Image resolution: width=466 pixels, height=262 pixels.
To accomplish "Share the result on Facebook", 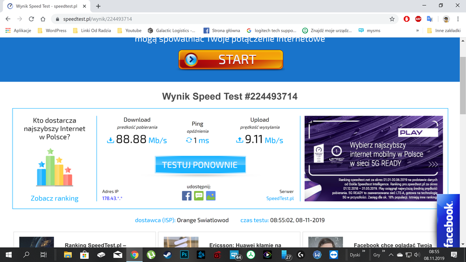I will (x=187, y=196).
